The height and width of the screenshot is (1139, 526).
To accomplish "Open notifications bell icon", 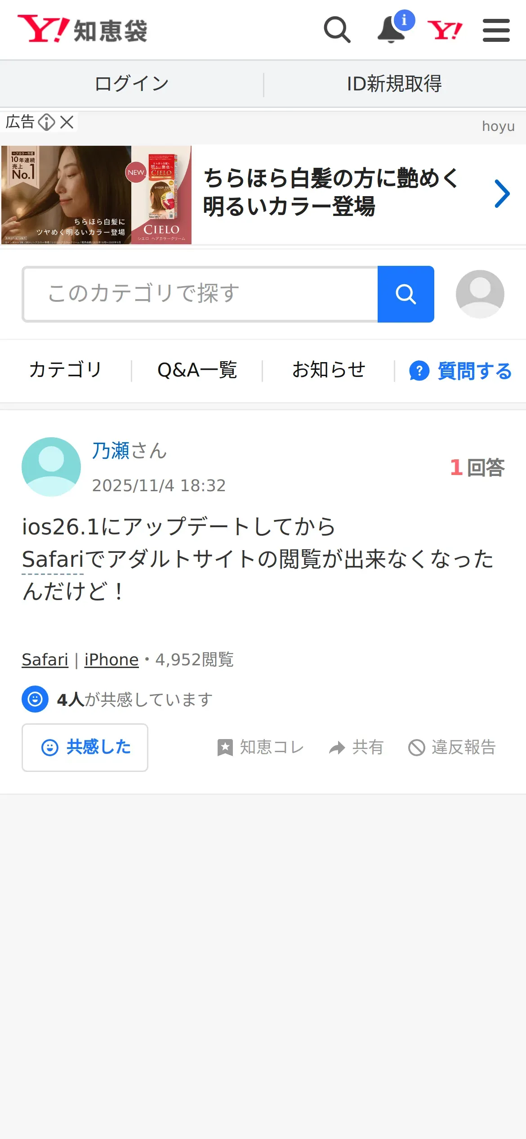I will [x=393, y=29].
